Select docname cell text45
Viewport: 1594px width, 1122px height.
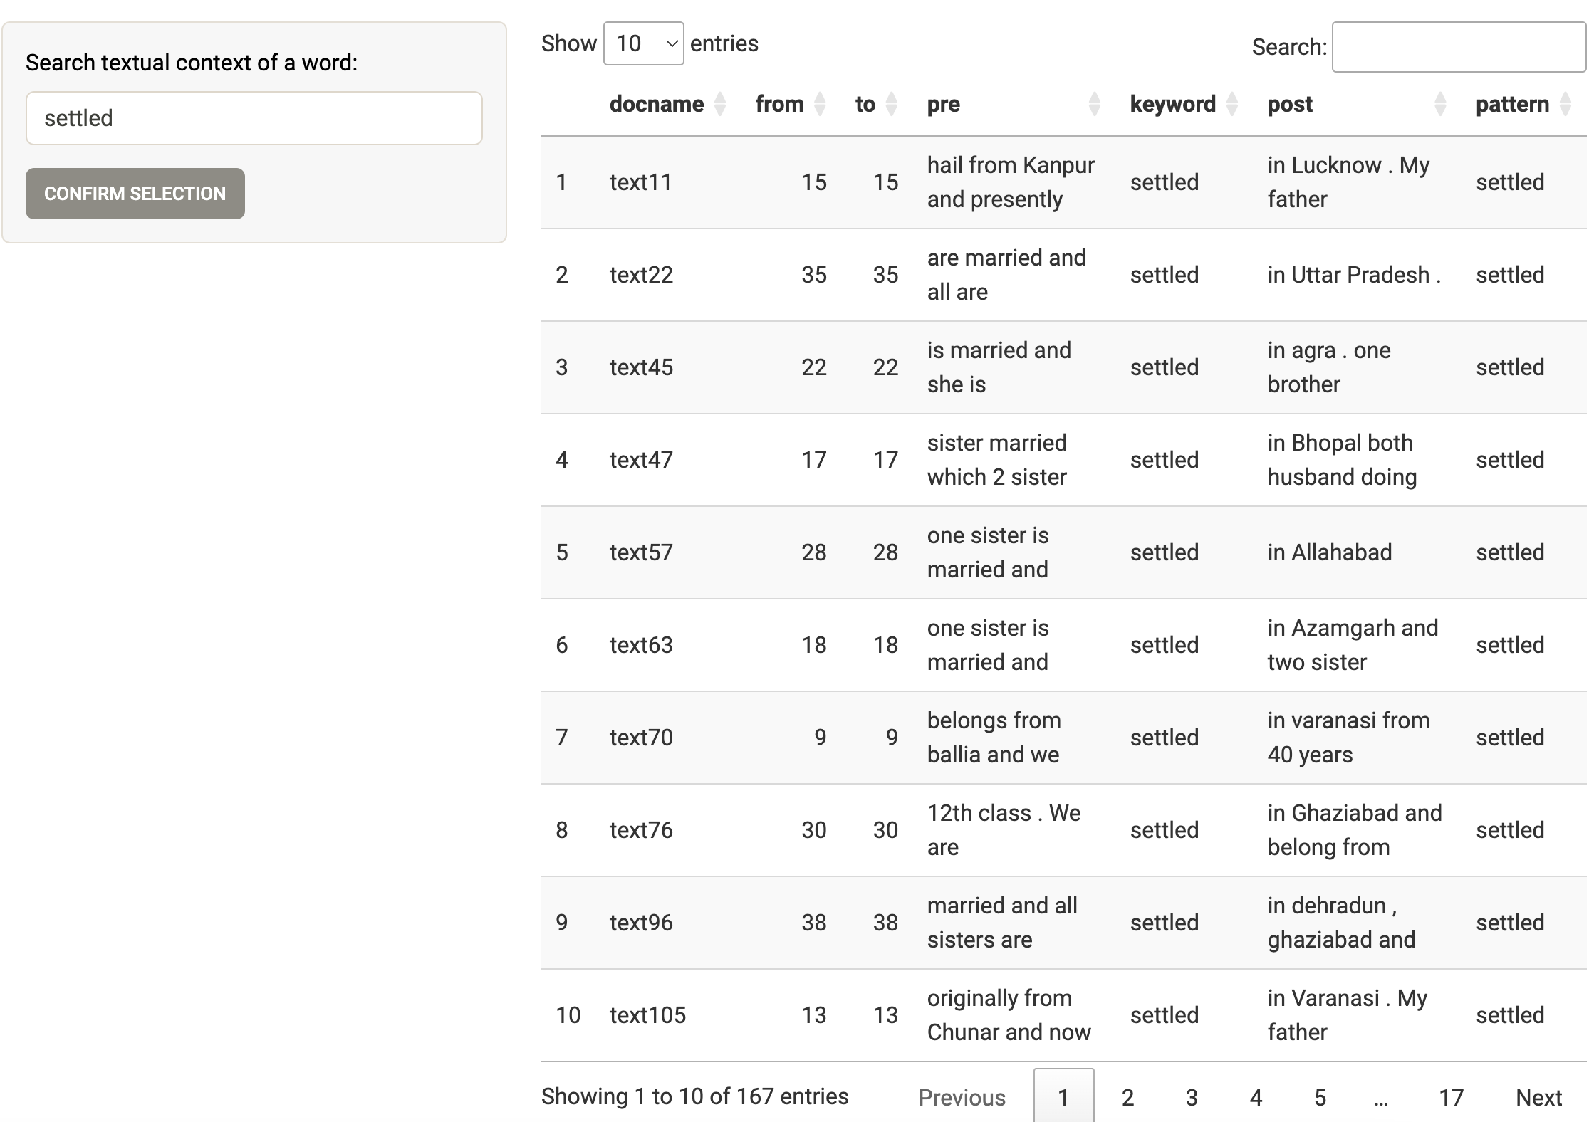click(x=641, y=367)
